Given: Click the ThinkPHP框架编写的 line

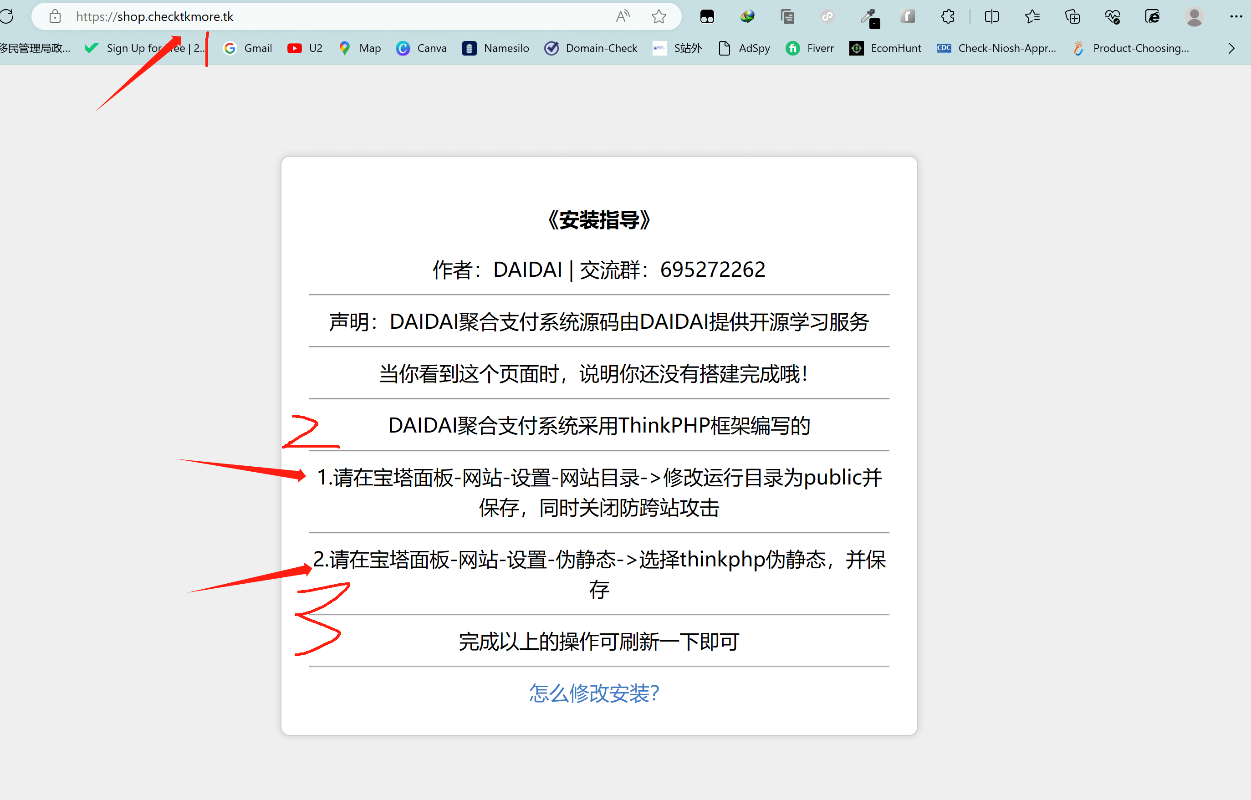Looking at the screenshot, I should coord(599,425).
